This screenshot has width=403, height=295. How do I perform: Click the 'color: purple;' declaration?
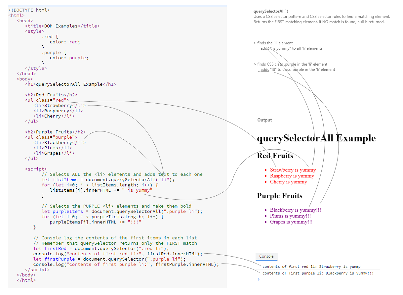pos(69,58)
